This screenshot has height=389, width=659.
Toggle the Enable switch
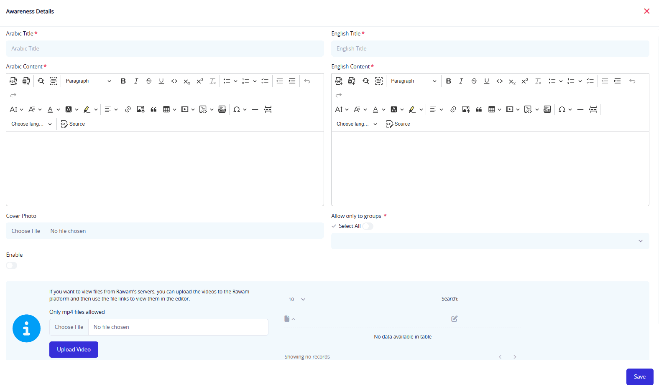coord(12,265)
